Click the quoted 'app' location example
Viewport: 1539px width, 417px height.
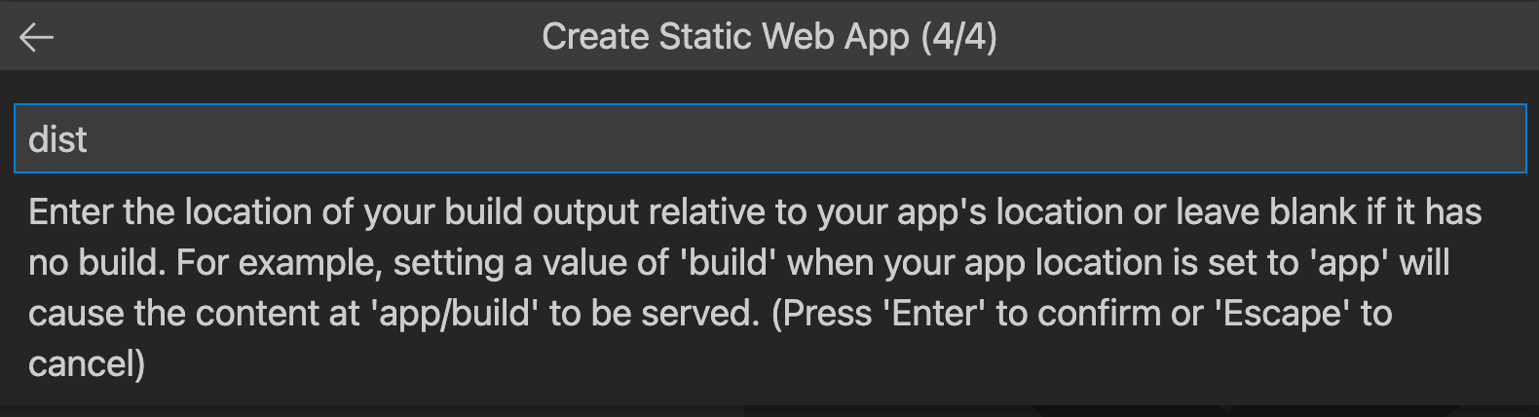click(x=1350, y=263)
